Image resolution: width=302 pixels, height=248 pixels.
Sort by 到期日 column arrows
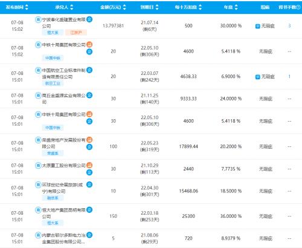coord(157,7)
